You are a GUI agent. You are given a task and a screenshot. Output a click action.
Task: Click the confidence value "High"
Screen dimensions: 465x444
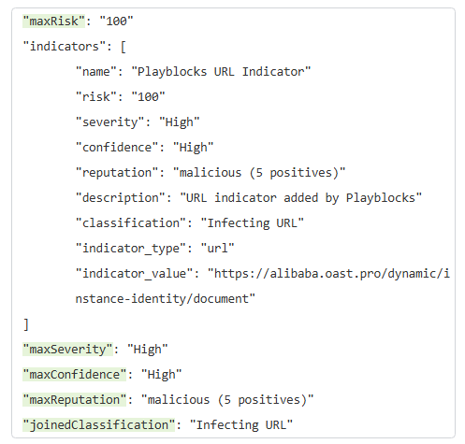(194, 148)
